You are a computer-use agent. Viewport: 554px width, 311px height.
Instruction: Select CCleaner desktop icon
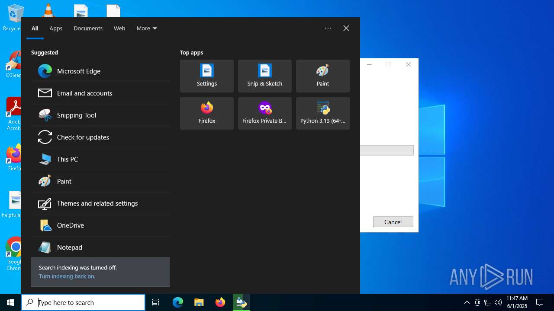[x=13, y=65]
